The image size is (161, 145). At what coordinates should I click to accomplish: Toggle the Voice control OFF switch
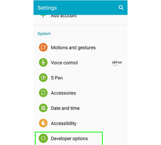117,63
